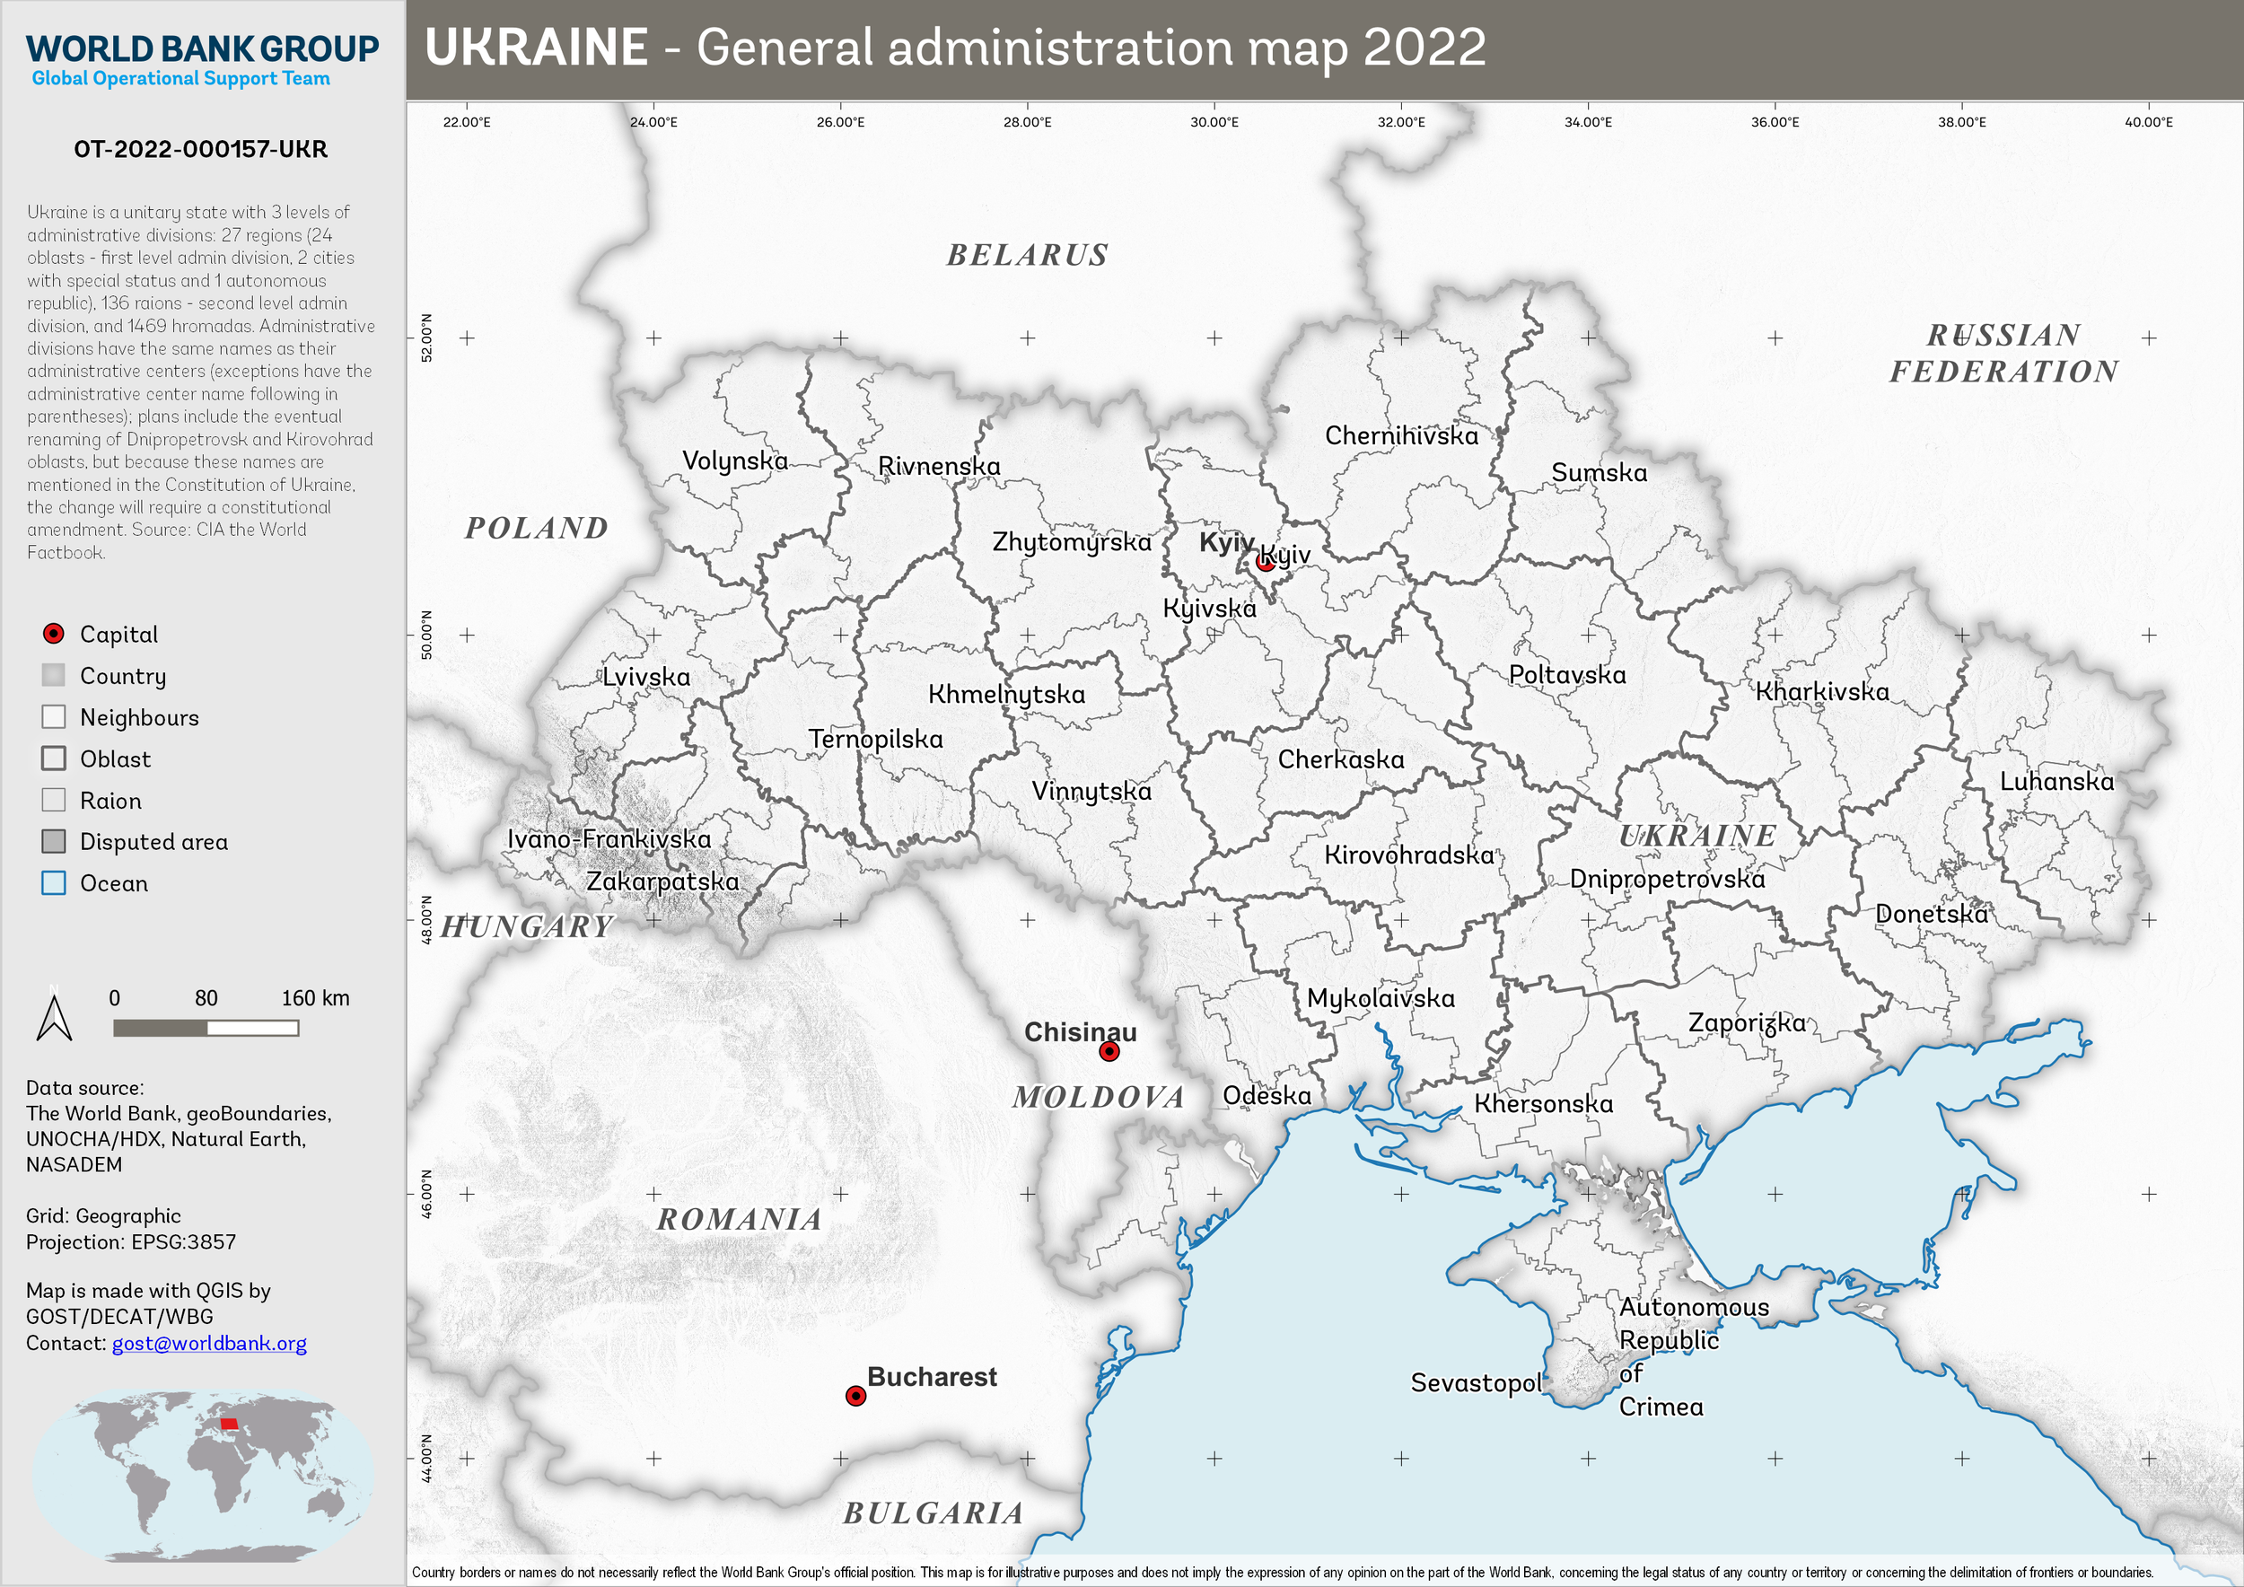Open the gost@worldbank.org email link
The height and width of the screenshot is (1587, 2244).
pyautogui.click(x=209, y=1343)
